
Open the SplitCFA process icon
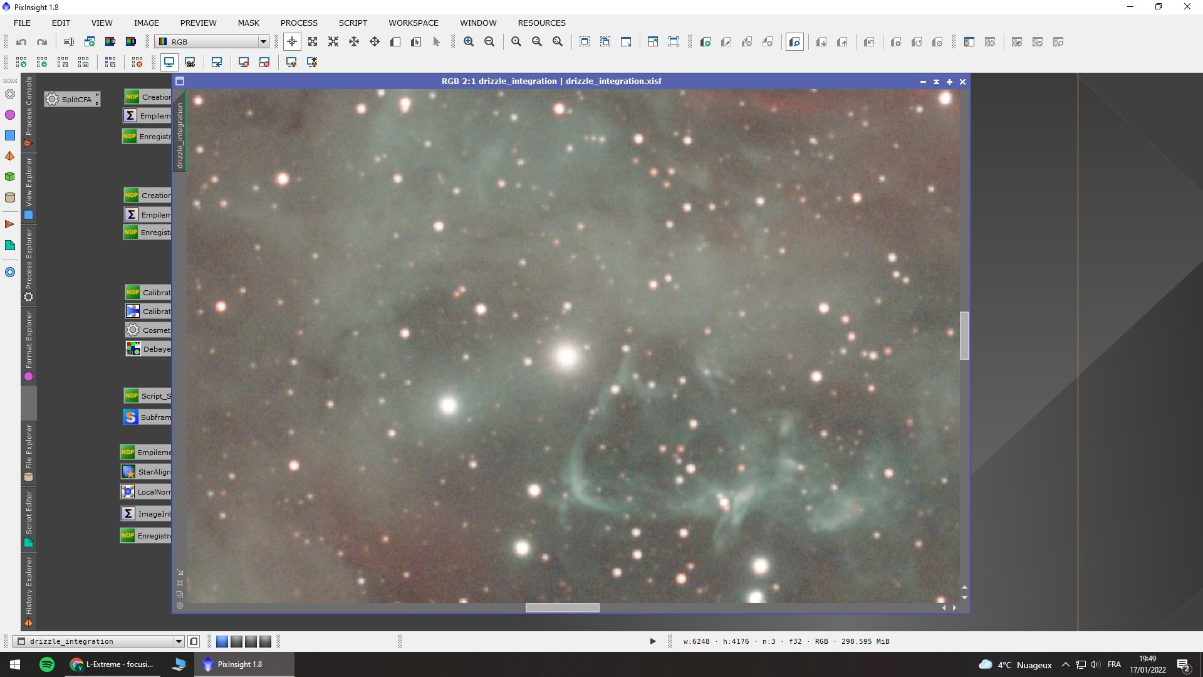pos(72,99)
